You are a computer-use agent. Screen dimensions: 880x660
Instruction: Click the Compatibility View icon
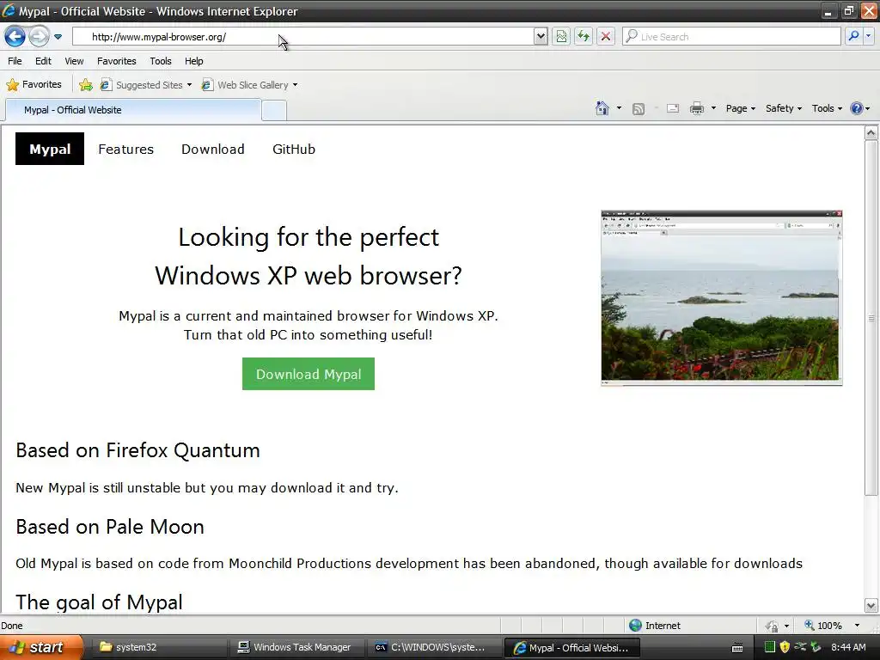(561, 36)
